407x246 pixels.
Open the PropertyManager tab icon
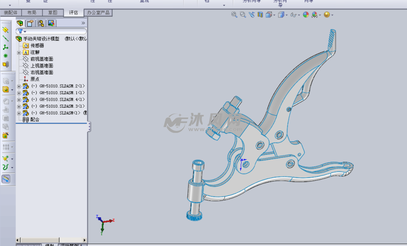30,23
